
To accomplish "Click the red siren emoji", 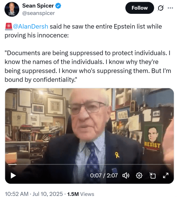I will click(x=8, y=27).
